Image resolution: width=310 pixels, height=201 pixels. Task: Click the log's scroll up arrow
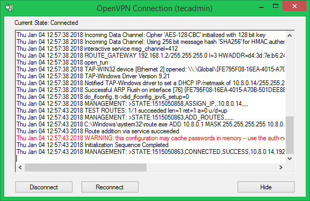click(x=290, y=35)
